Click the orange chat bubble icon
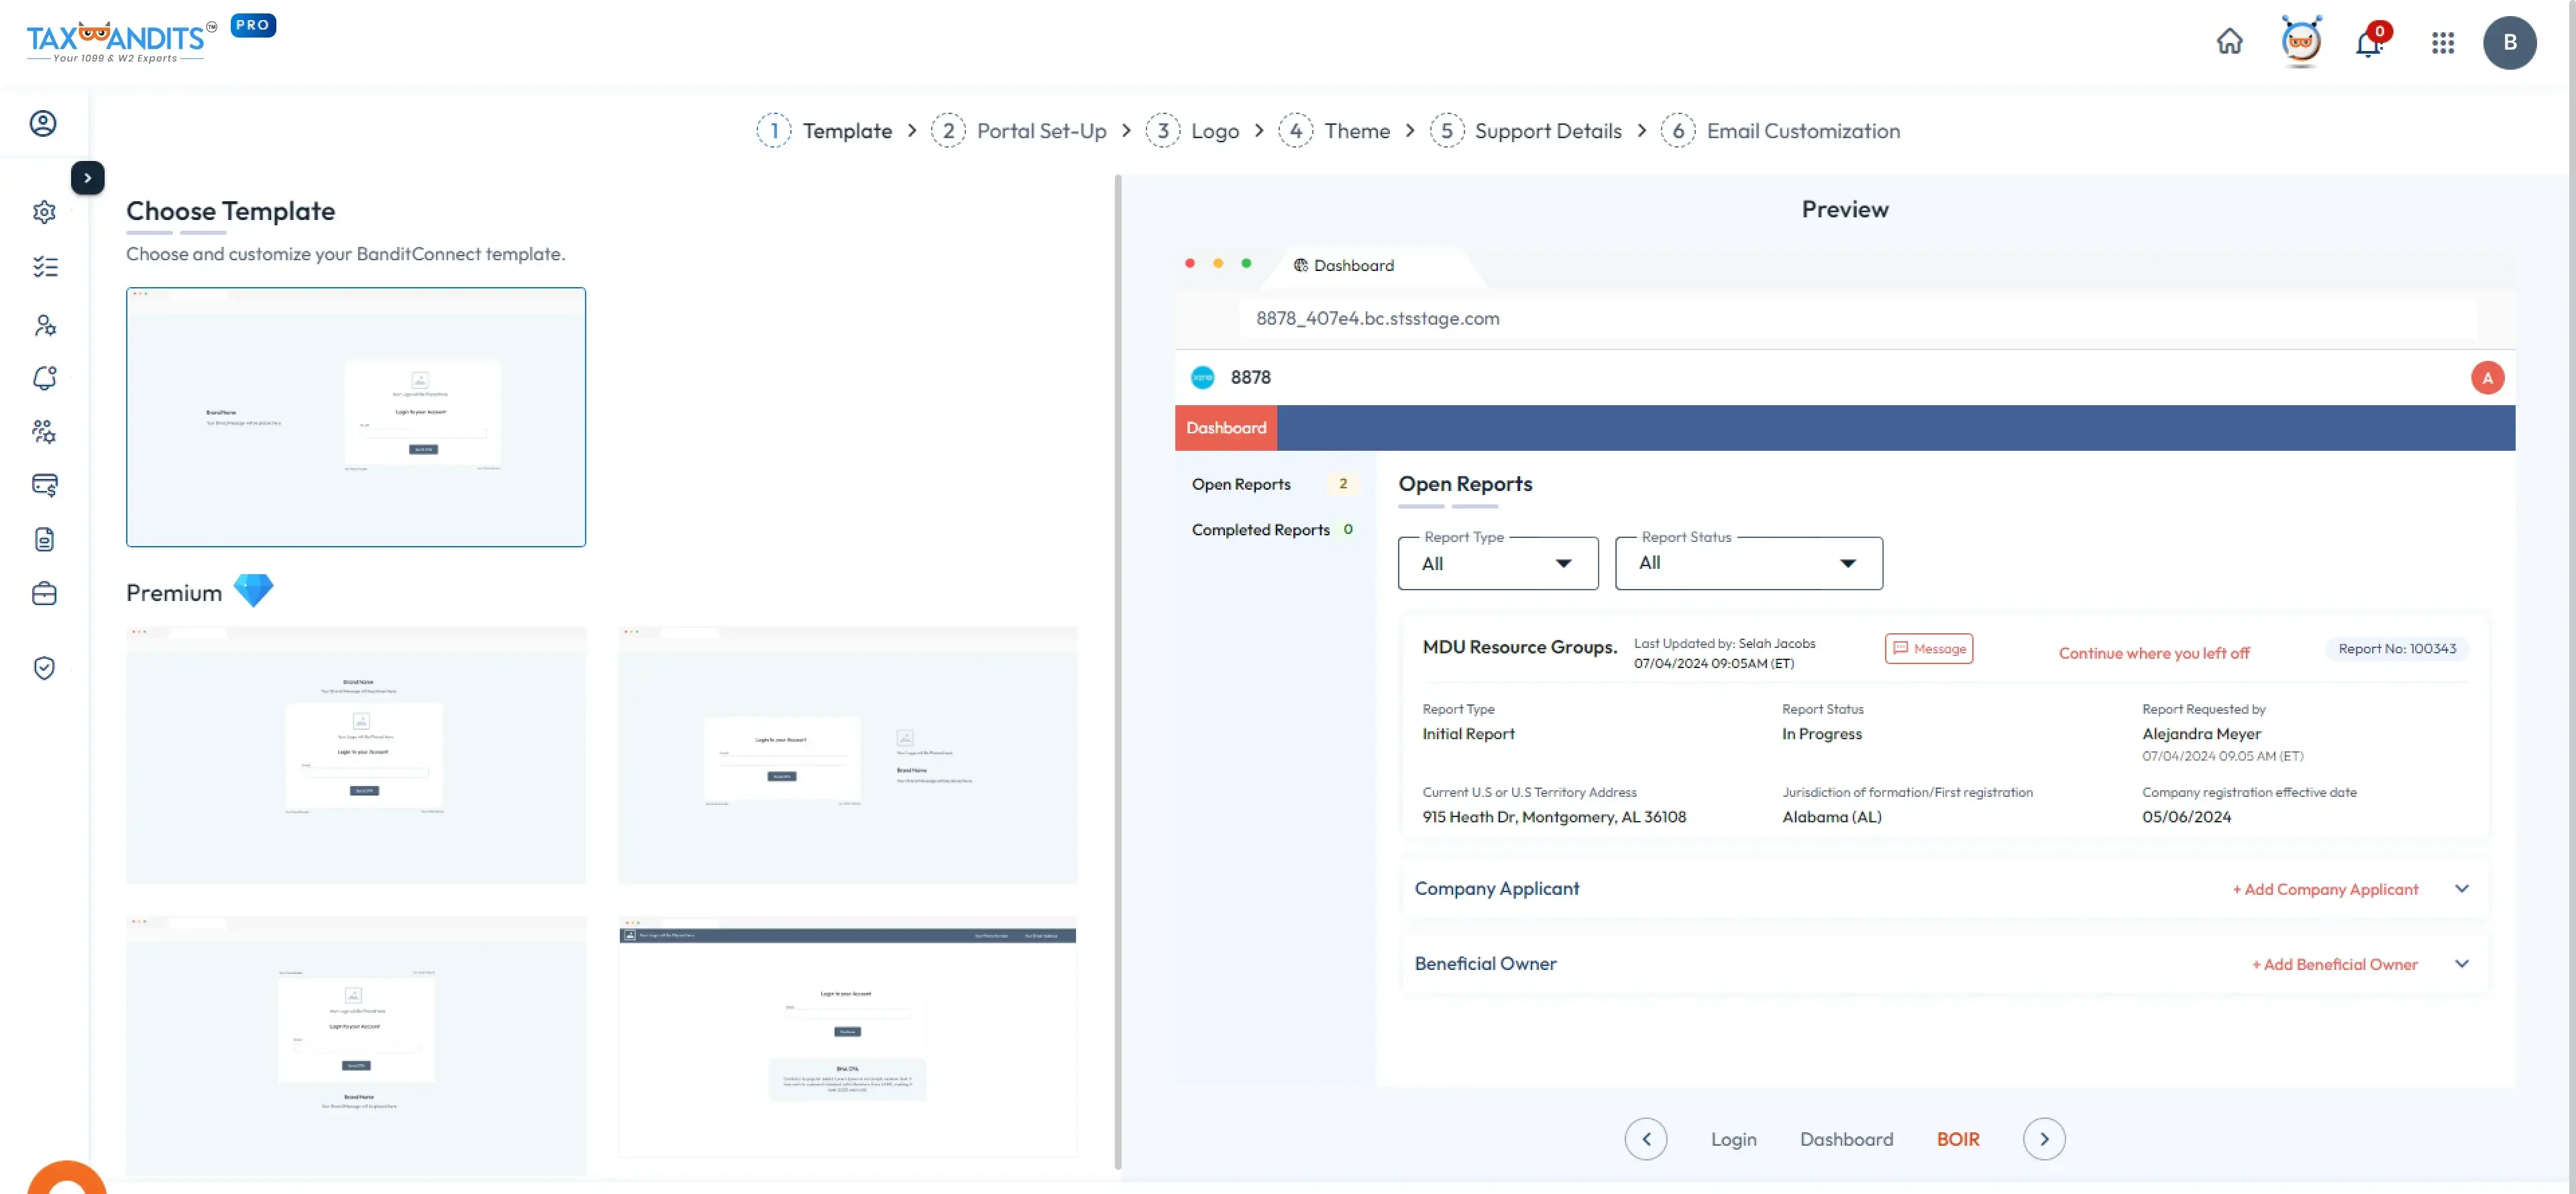Image resolution: width=2576 pixels, height=1194 pixels. tap(67, 1177)
